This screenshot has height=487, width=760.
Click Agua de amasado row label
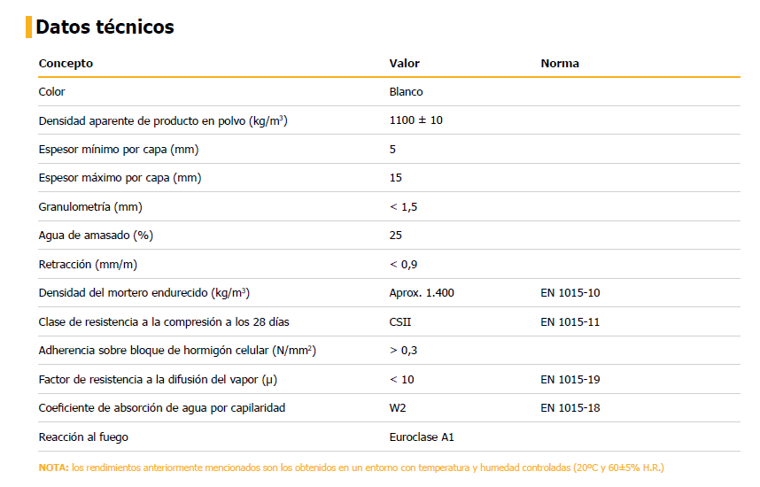click(x=96, y=236)
